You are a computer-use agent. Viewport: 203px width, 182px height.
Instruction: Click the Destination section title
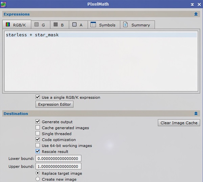16,114
